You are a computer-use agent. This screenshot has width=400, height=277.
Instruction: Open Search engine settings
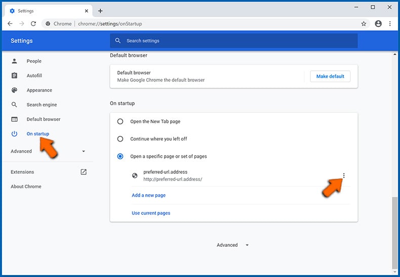coord(42,105)
